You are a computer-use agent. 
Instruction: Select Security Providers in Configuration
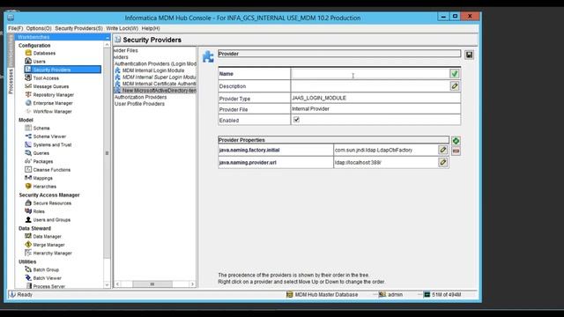point(63,70)
